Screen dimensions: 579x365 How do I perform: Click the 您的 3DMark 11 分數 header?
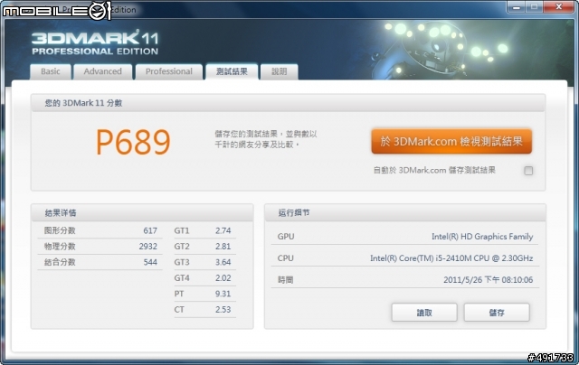[288, 103]
